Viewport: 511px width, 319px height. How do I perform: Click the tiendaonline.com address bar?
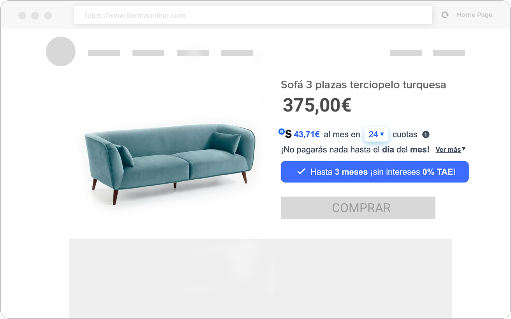pyautogui.click(x=253, y=16)
